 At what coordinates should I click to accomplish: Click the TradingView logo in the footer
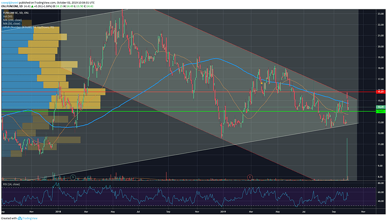coord(20,218)
